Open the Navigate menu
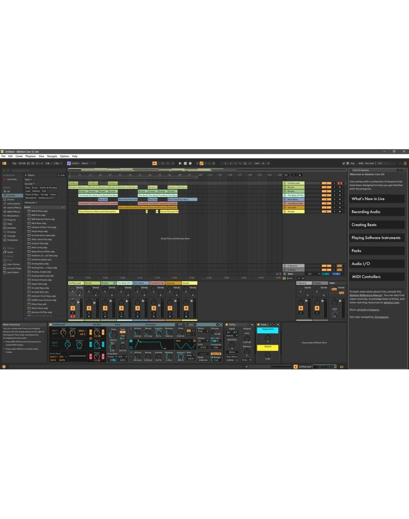Screen dimensions: 409x519 click(x=52, y=156)
